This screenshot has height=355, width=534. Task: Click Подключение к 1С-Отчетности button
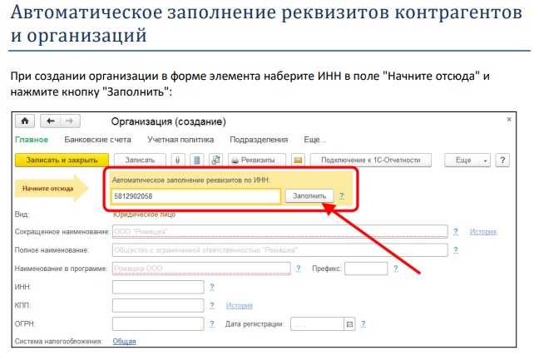point(376,160)
